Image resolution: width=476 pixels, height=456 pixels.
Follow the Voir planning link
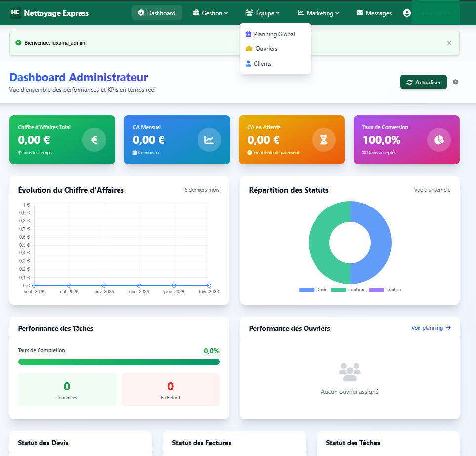[431, 328]
